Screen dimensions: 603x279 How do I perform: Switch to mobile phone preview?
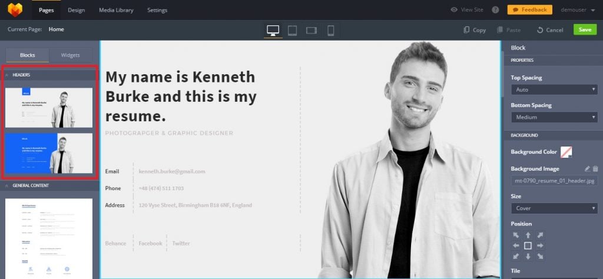pos(330,30)
